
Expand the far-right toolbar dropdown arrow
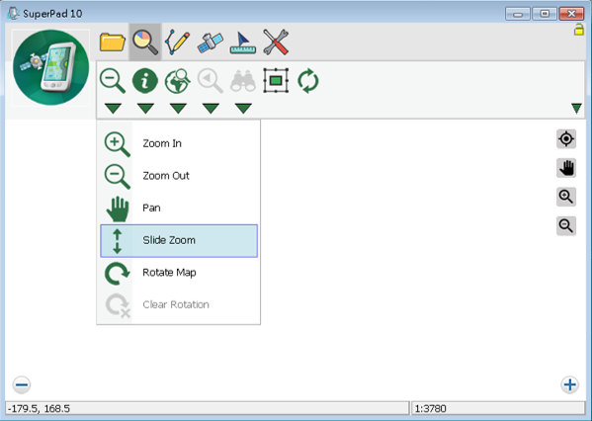coord(576,109)
